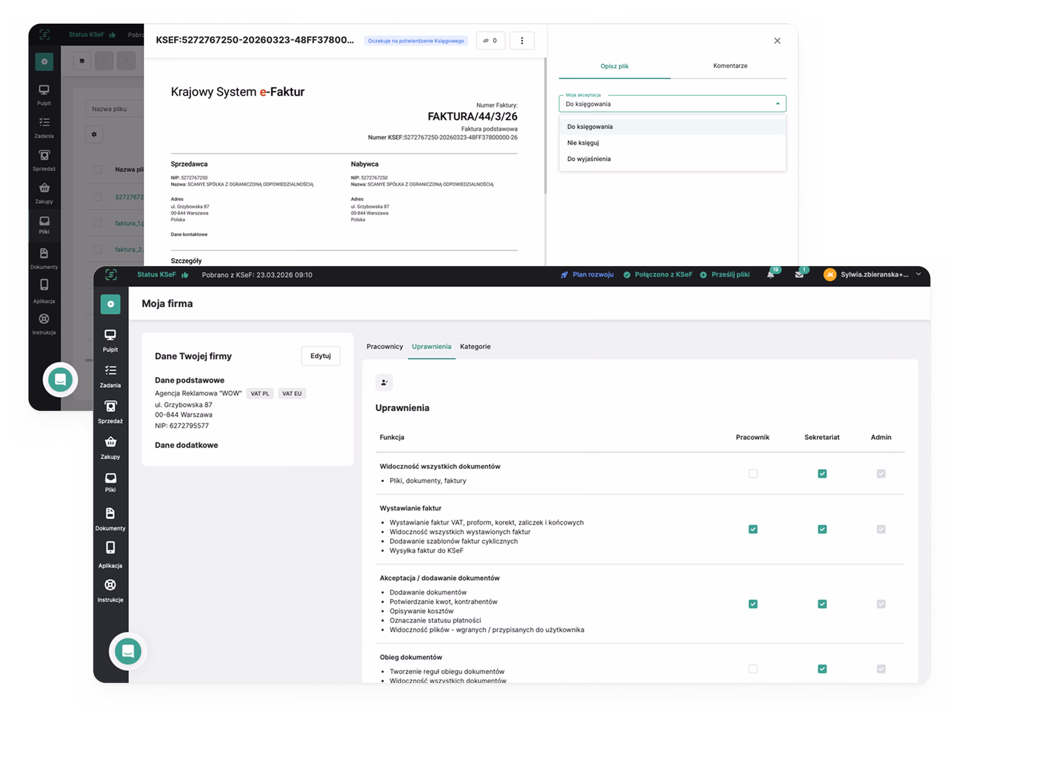This screenshot has height=760, width=1062.
Task: Toggle Sekretariat for Akceptacja / dodawanie dokumentów
Action: 822,604
